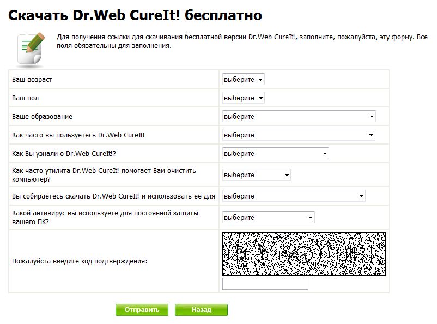Focus the confirmation code text field
This screenshot has width=437, height=324.
pos(265,284)
